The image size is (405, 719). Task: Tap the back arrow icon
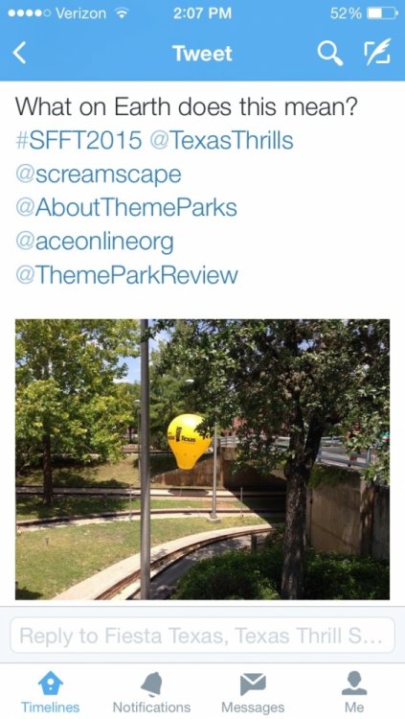19,53
